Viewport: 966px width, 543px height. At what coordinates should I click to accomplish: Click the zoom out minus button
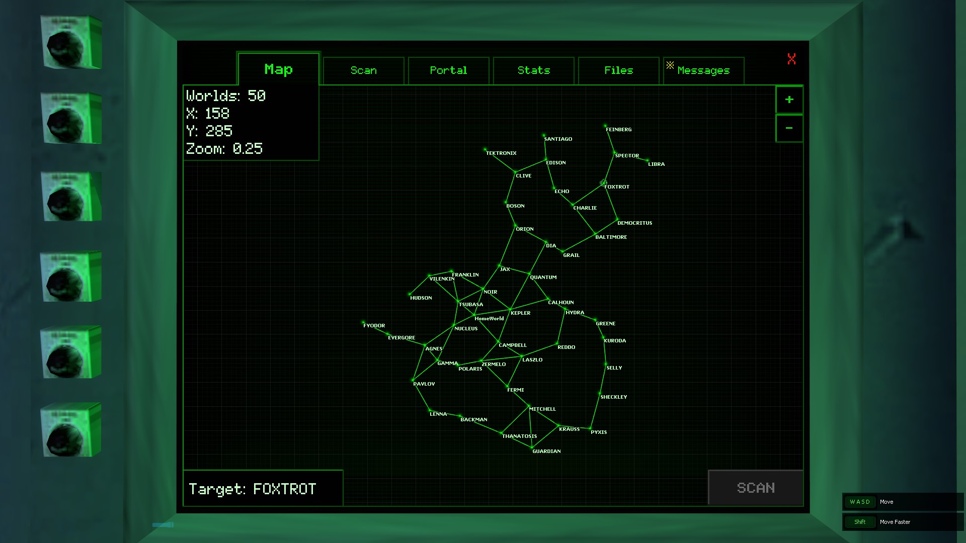click(789, 128)
